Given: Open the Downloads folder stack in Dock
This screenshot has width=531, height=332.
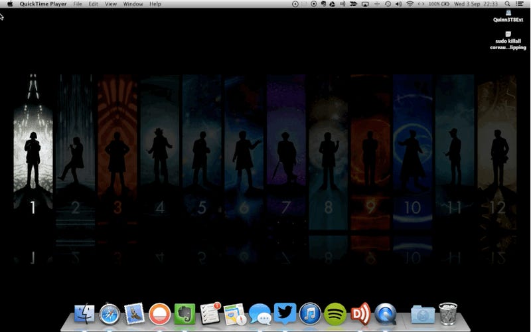Looking at the screenshot, I should point(423,315).
